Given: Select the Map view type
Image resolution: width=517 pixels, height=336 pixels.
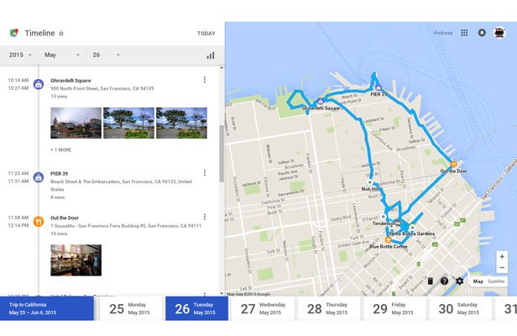Looking at the screenshot, I should [478, 281].
